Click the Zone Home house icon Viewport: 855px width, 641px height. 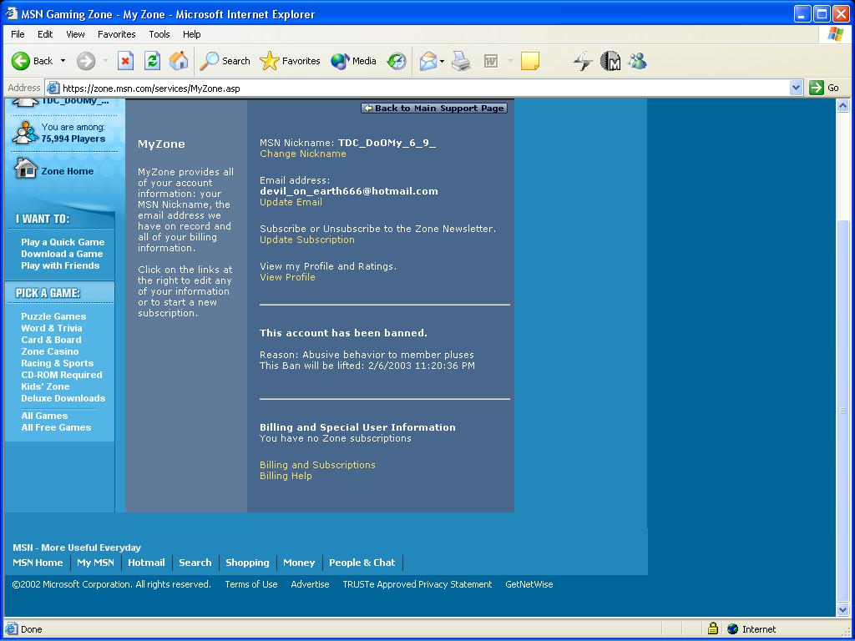26,169
